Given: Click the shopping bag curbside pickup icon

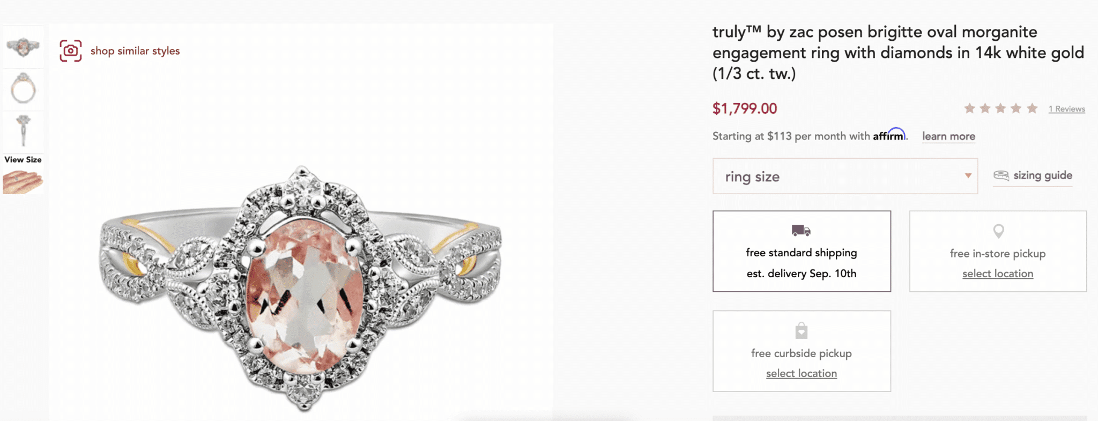Looking at the screenshot, I should pos(802,330).
